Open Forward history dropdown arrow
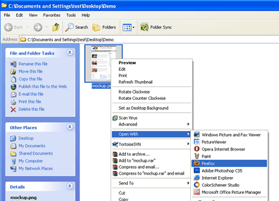 point(47,27)
